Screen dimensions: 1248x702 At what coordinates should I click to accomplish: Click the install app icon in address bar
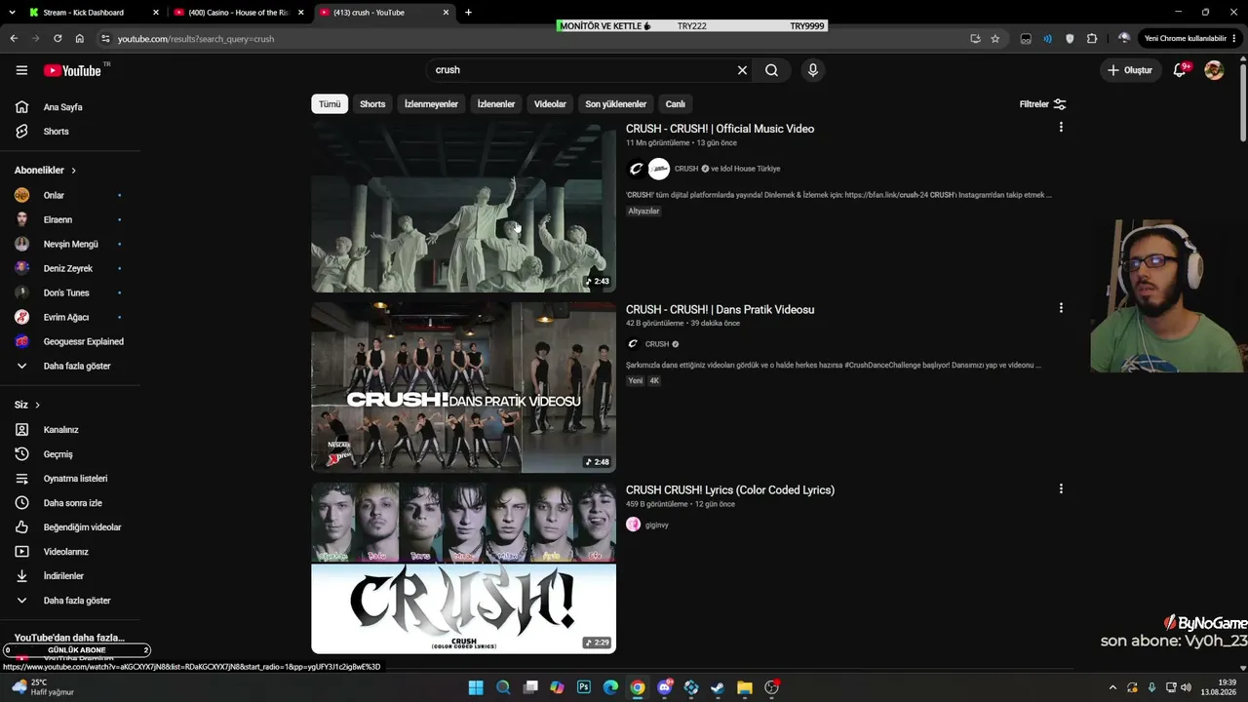[975, 39]
